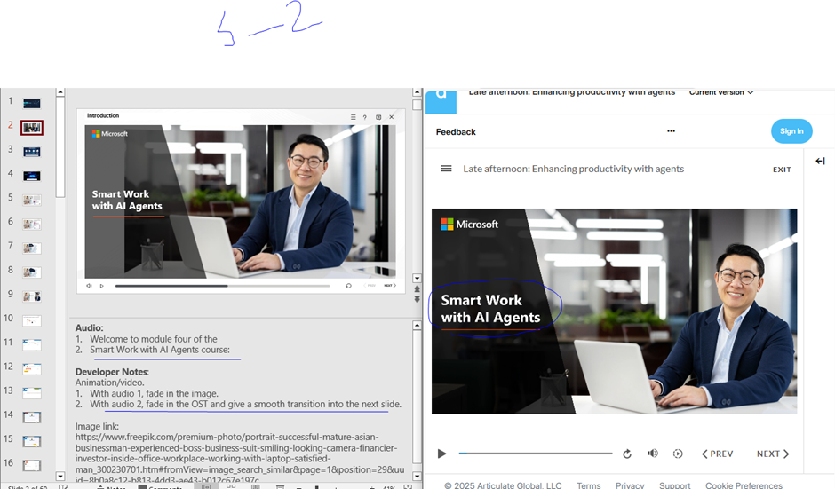Click the 'Developer Notes:' heading in notes
Image resolution: width=835 pixels, height=489 pixels.
(112, 372)
